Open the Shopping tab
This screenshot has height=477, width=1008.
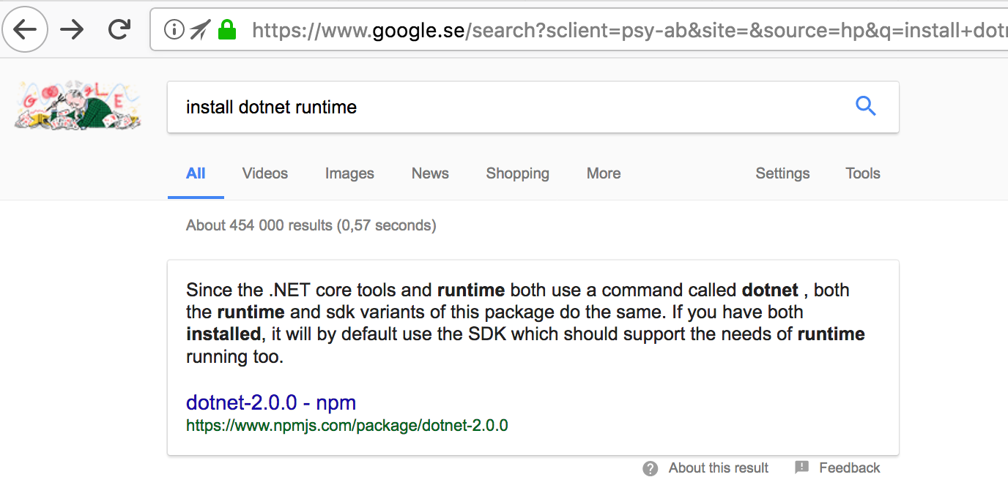[x=517, y=173]
